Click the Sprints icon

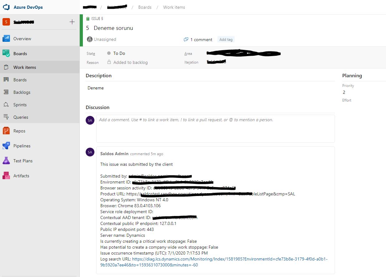click(x=6, y=105)
